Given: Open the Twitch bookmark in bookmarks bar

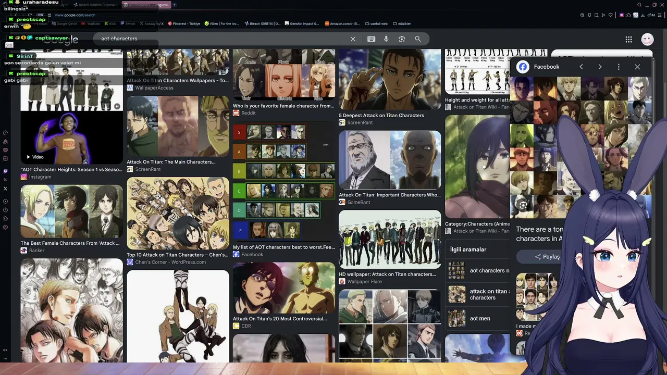Looking at the screenshot, I should coord(127,23).
